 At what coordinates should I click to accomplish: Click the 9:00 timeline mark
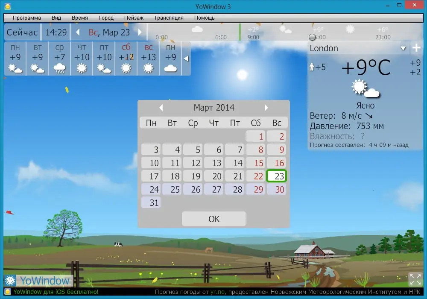(x=253, y=37)
